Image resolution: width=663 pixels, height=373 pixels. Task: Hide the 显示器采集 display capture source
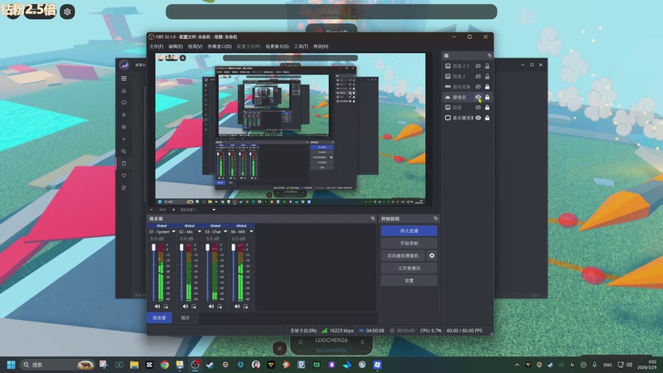(x=478, y=118)
